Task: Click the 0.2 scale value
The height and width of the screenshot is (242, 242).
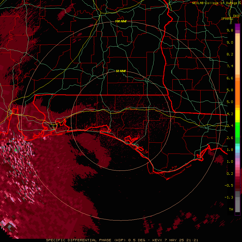Action: (x=230, y=174)
